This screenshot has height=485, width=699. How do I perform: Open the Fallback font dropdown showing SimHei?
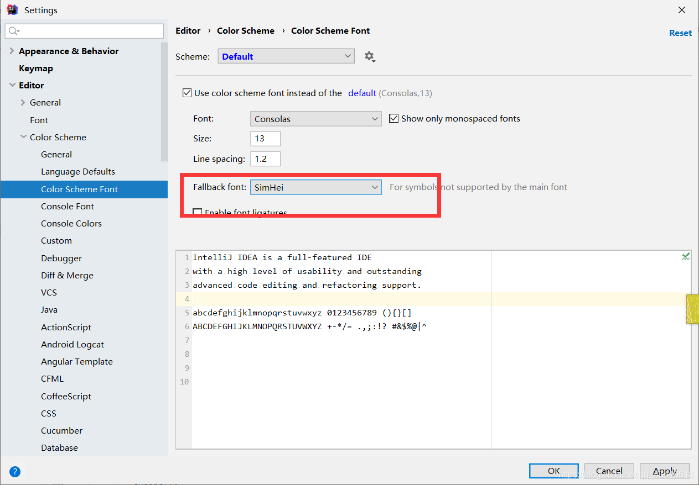pyautogui.click(x=315, y=187)
